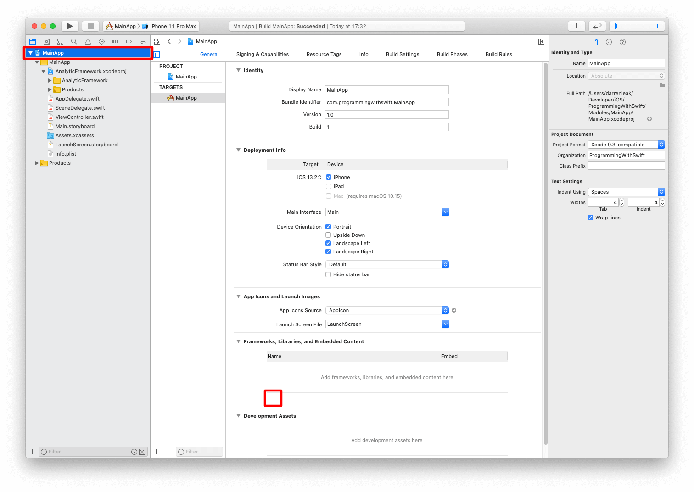
Task: Switch to Info tab
Action: tap(364, 54)
